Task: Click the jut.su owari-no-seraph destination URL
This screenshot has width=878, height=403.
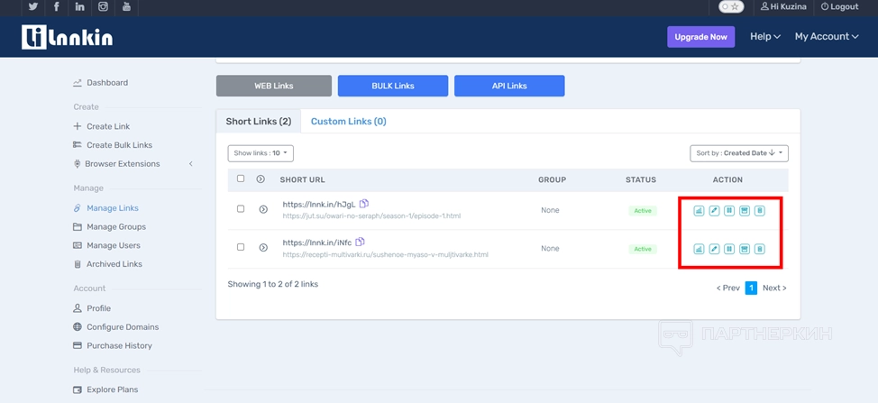Action: [x=371, y=215]
